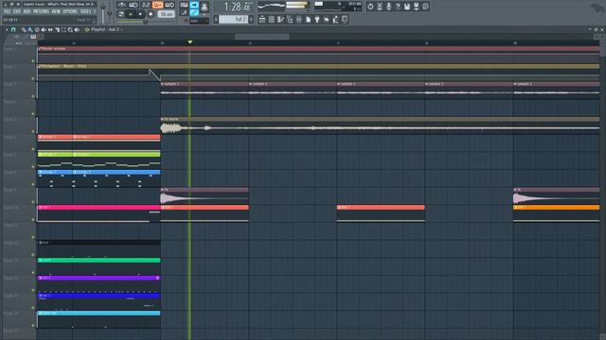The width and height of the screenshot is (606, 340).
Task: Toggle pattern/song mode switch
Action: pos(121,14)
